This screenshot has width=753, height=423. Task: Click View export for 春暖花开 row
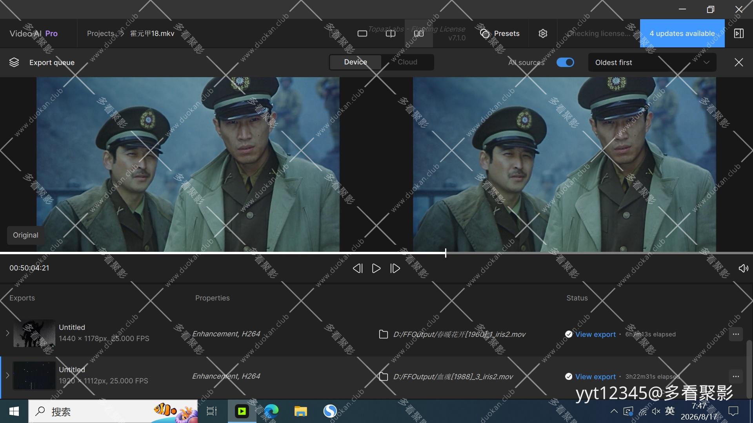coord(595,334)
